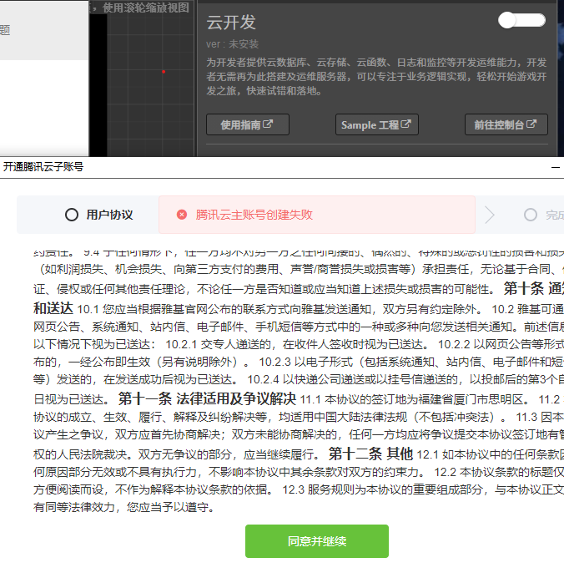
Task: Click the ver : 未安装 version text
Action: click(232, 44)
